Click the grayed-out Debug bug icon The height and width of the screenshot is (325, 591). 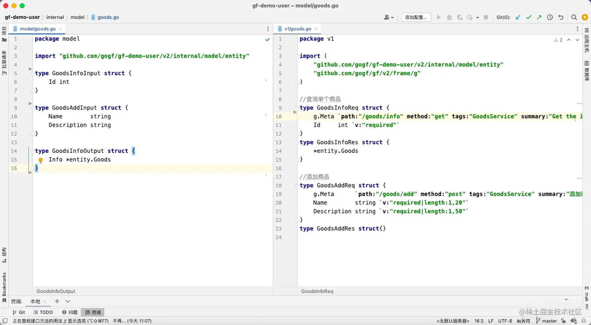[x=450, y=17]
